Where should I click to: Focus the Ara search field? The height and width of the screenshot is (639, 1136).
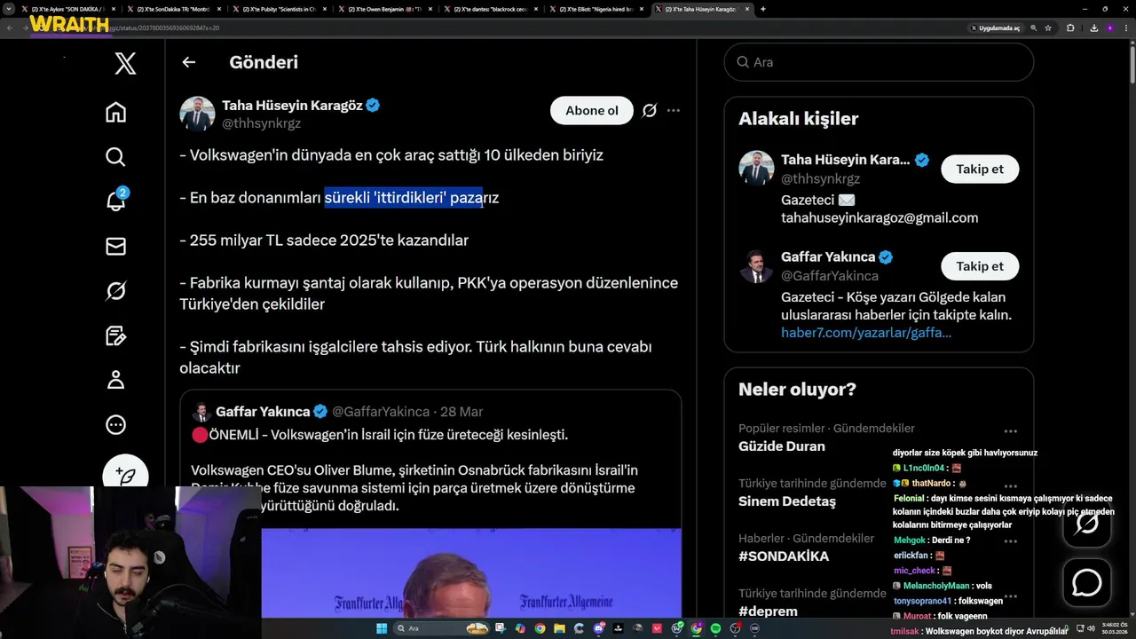(x=879, y=62)
